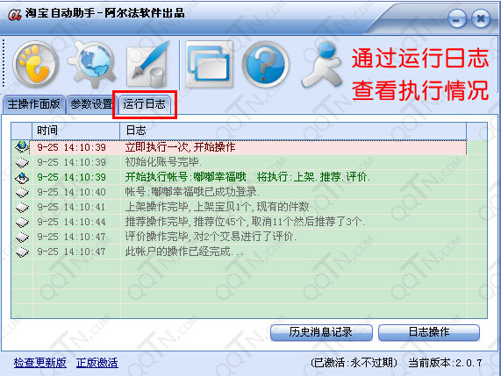The width and height of the screenshot is (501, 376).
Task: Click the overlapping windows toolbar icon
Action: 209,64
